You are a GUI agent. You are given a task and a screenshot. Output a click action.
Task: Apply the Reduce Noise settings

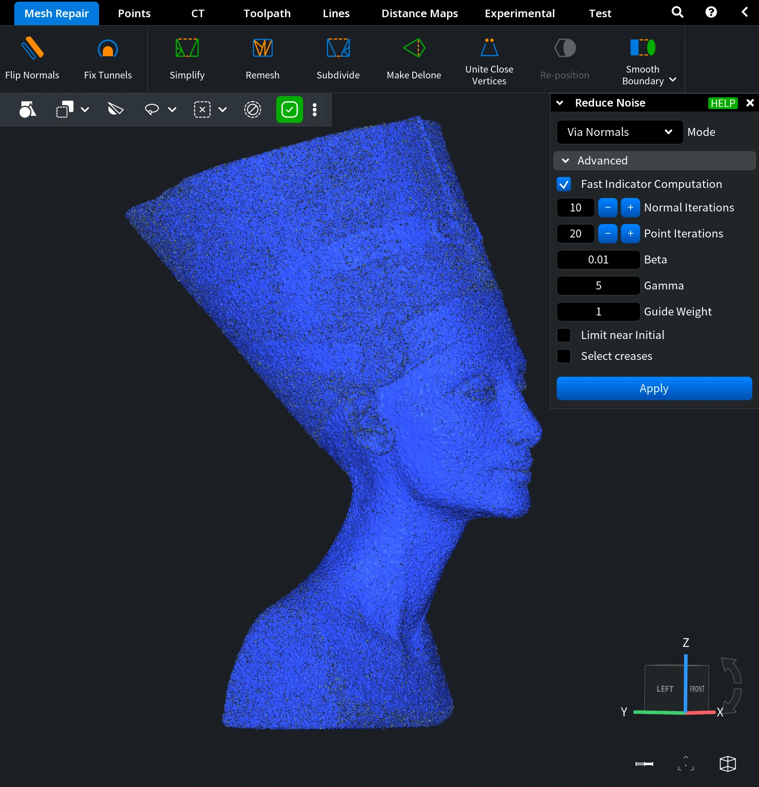click(654, 388)
